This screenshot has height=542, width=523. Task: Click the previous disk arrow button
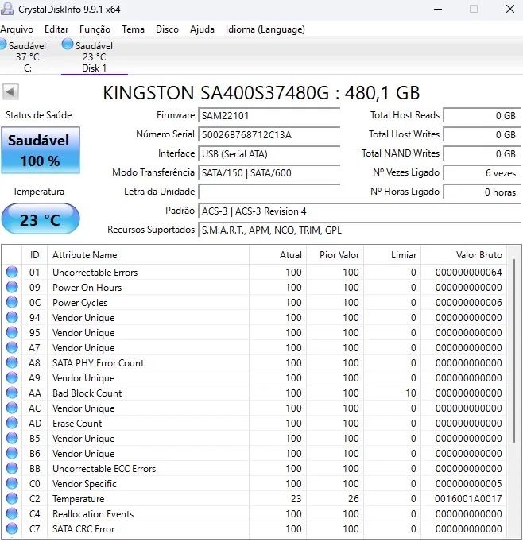point(10,92)
